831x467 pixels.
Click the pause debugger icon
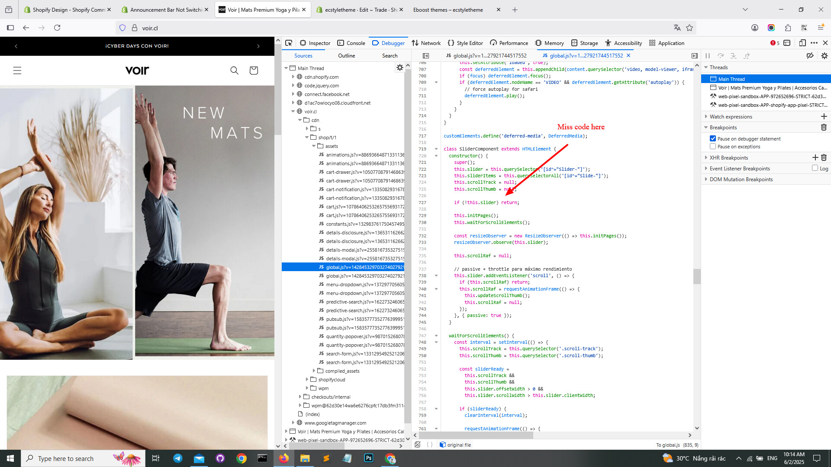click(708, 56)
